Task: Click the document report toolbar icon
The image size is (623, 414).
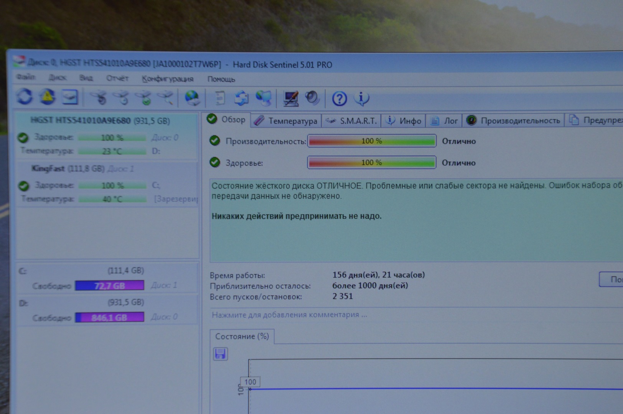Action: point(219,98)
